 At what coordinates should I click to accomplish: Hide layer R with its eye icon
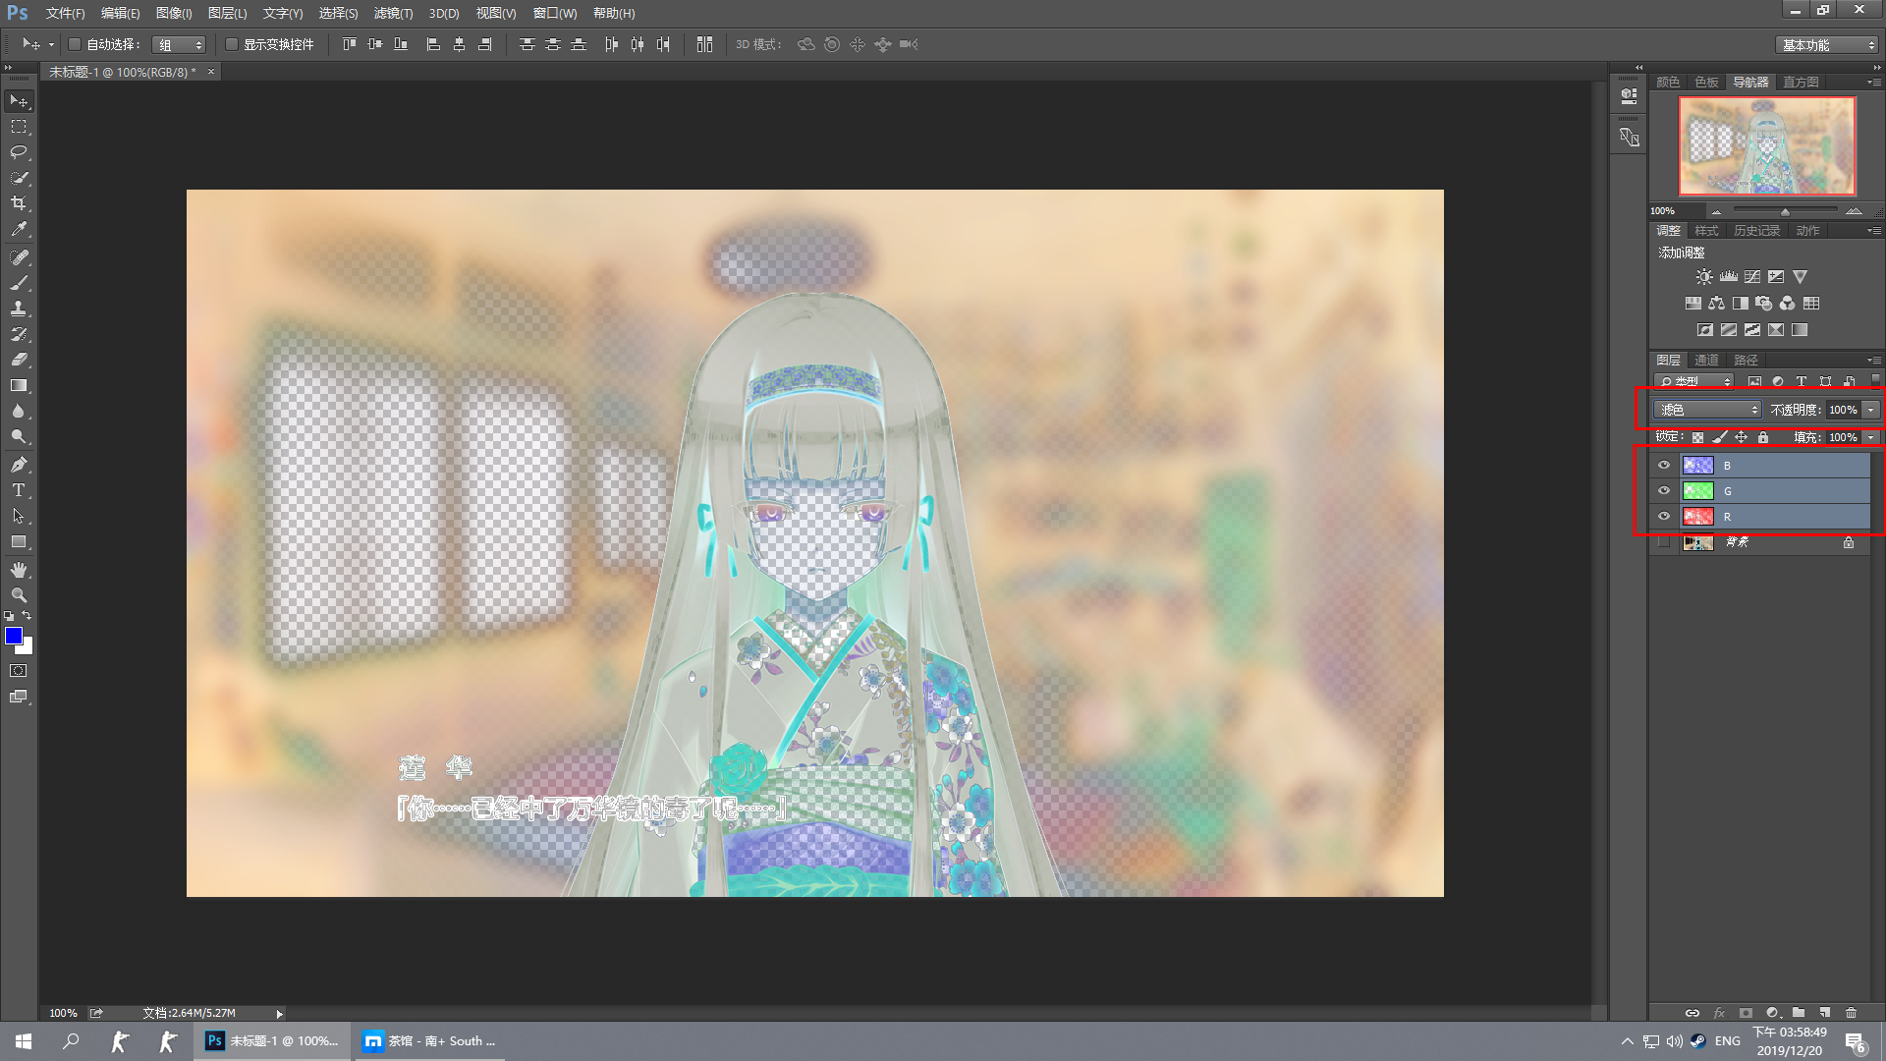coord(1664,517)
